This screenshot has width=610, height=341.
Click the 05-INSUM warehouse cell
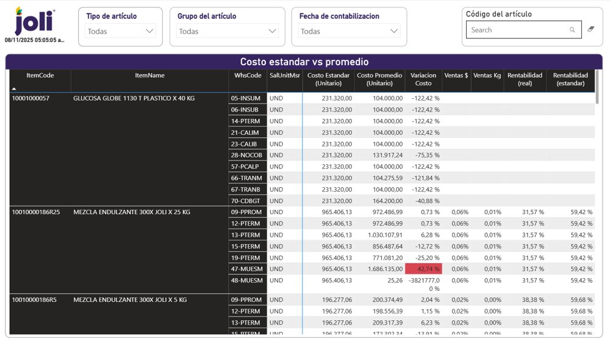click(245, 98)
